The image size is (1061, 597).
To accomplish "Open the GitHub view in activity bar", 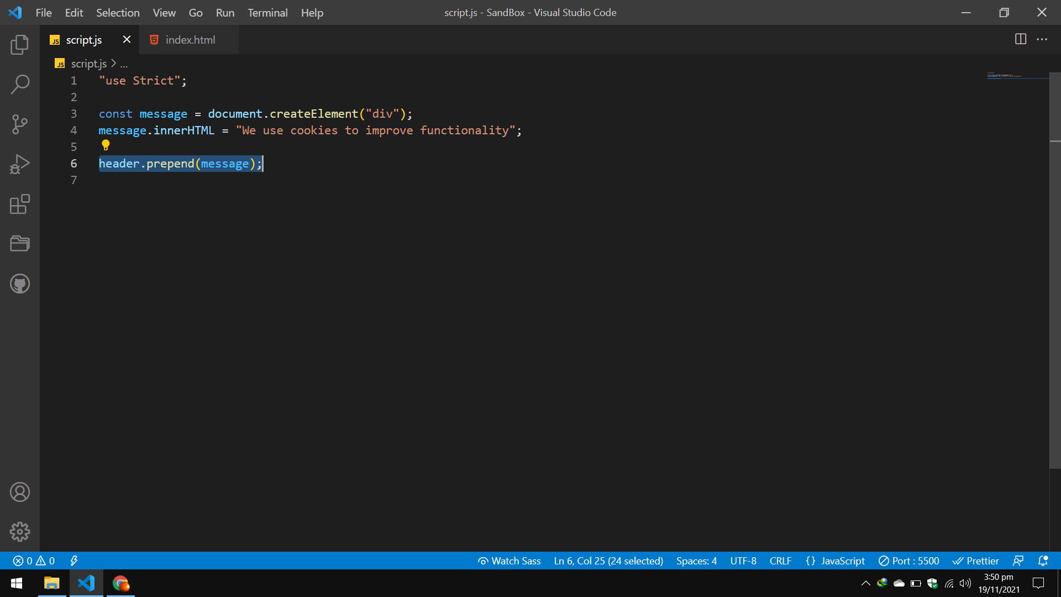I will coord(20,284).
